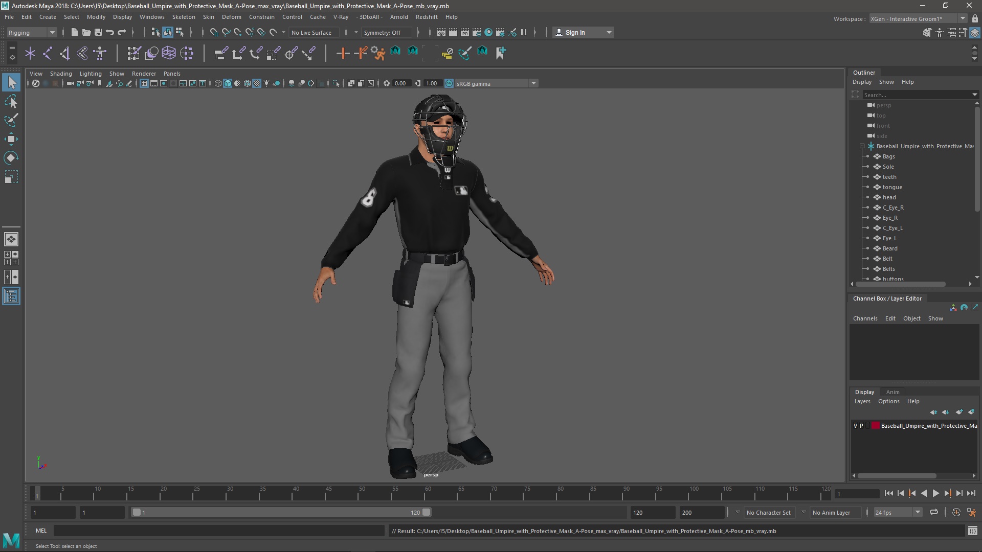Click the snap to grids icon
Screen dimensions: 982x552
214,32
